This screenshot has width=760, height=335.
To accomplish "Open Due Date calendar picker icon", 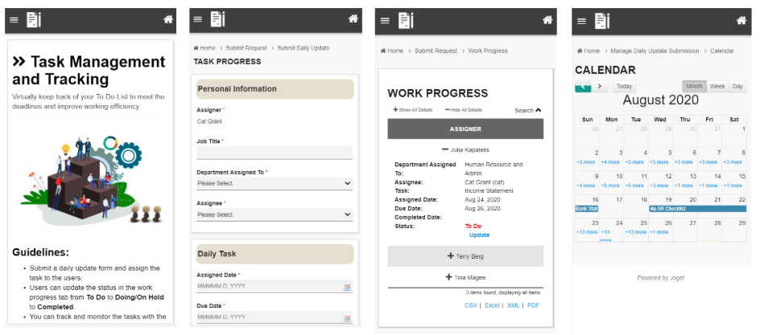I will coord(347,318).
